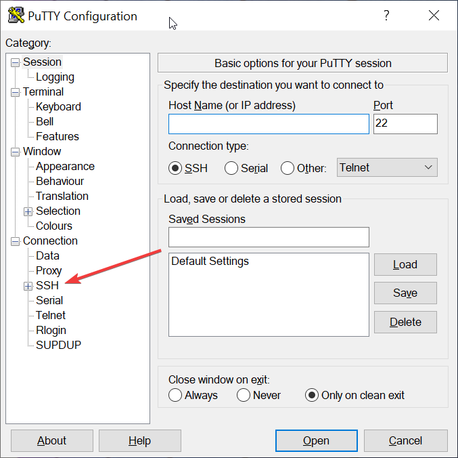
Task: Open the Data settings category
Action: [x=47, y=256]
